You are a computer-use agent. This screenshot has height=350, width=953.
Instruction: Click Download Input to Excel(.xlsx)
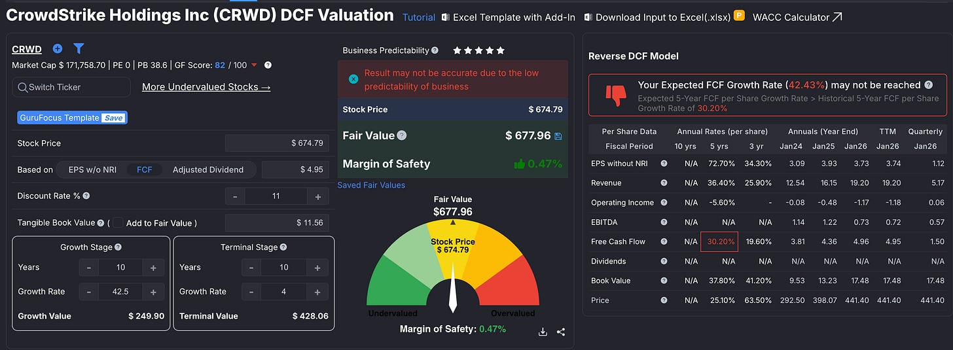pos(658,18)
